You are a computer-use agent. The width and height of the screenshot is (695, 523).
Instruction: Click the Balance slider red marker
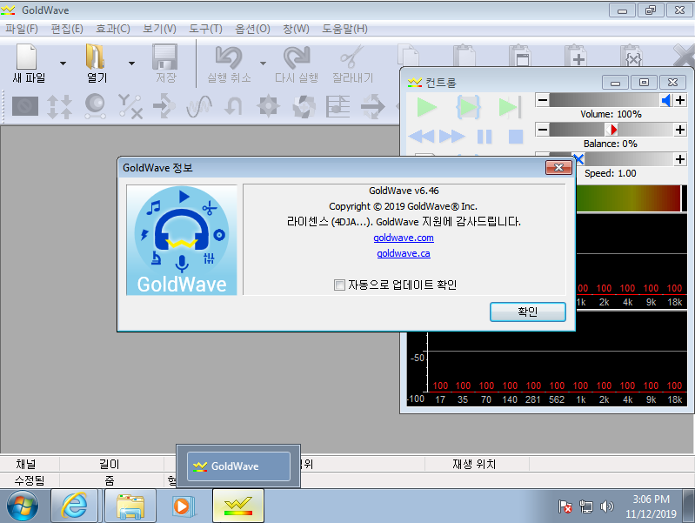pyautogui.click(x=613, y=130)
